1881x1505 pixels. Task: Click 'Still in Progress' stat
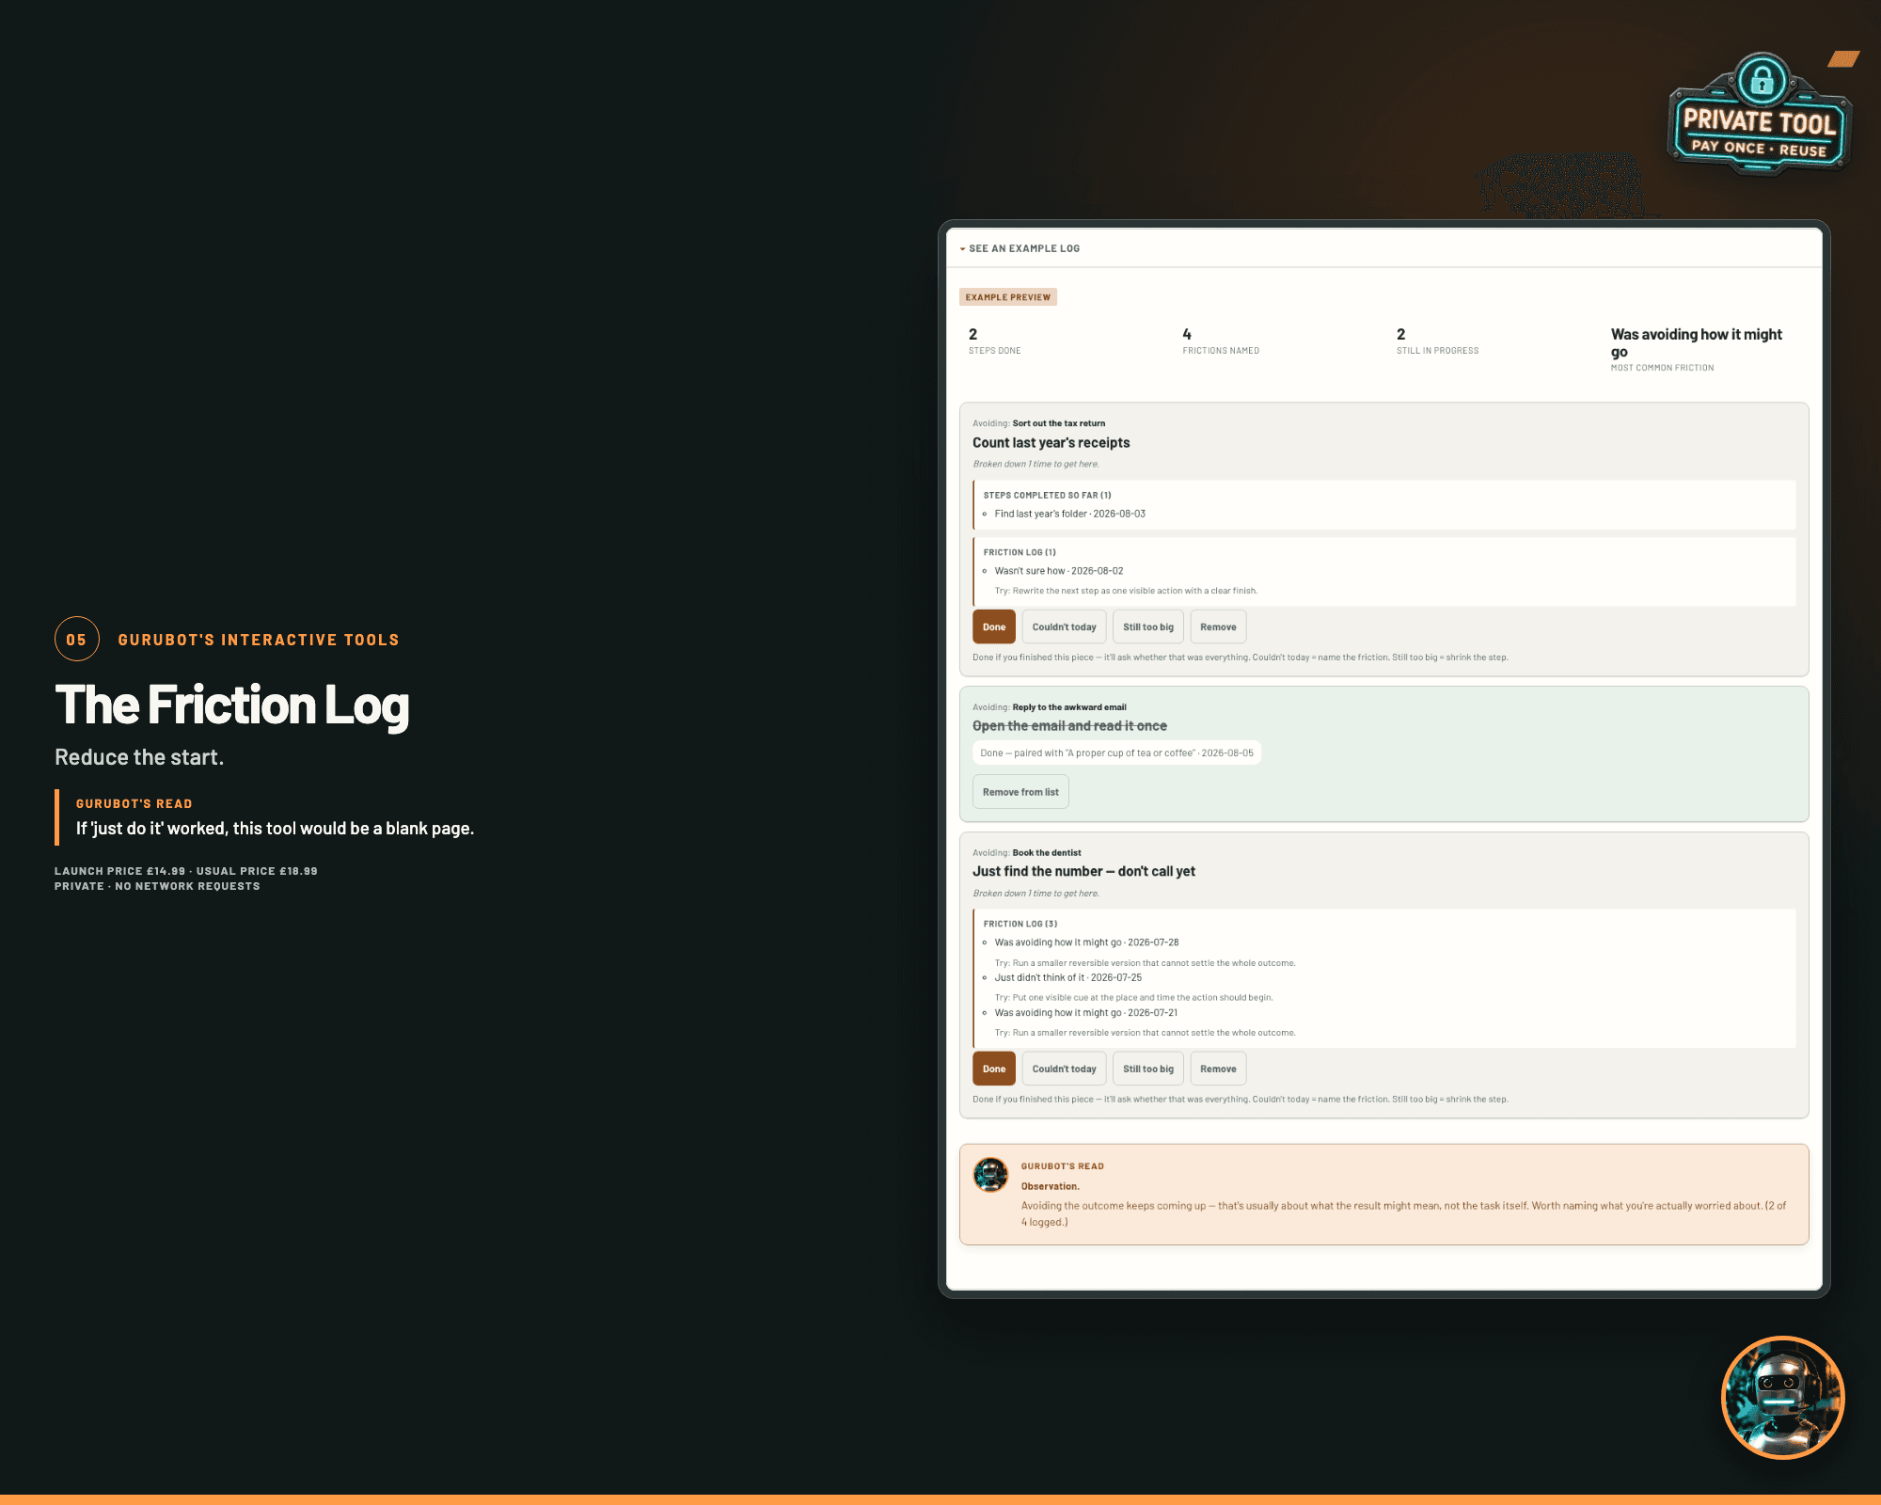pos(1437,341)
